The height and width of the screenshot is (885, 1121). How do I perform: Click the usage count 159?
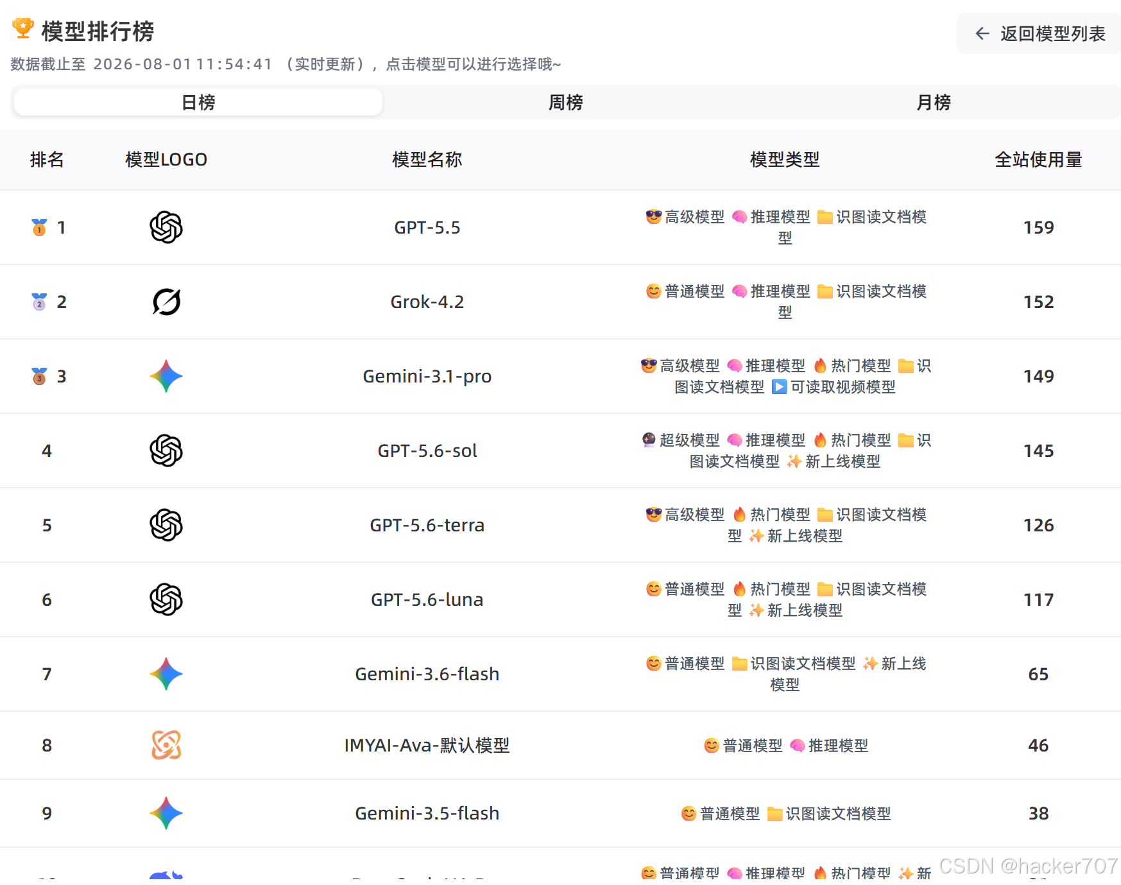pos(1038,228)
